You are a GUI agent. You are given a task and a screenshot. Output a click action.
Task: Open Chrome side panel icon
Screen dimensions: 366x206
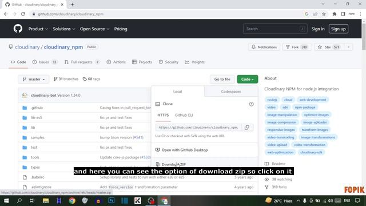click(x=343, y=14)
